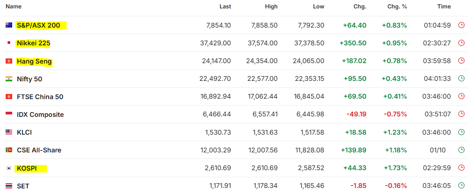Viewport: 472px width, 194px height.
Task: Click the Time column header
Action: click(x=444, y=7)
